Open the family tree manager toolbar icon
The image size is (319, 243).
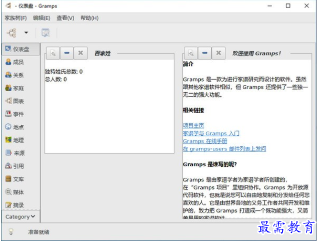12,33
